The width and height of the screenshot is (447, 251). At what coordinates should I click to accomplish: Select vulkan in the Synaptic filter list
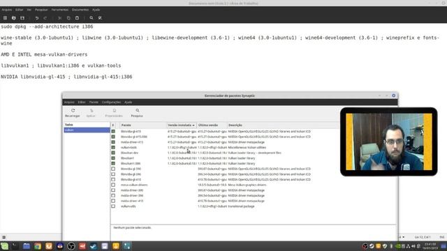(x=87, y=130)
